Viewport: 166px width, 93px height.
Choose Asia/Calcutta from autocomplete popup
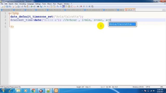click(122, 24)
